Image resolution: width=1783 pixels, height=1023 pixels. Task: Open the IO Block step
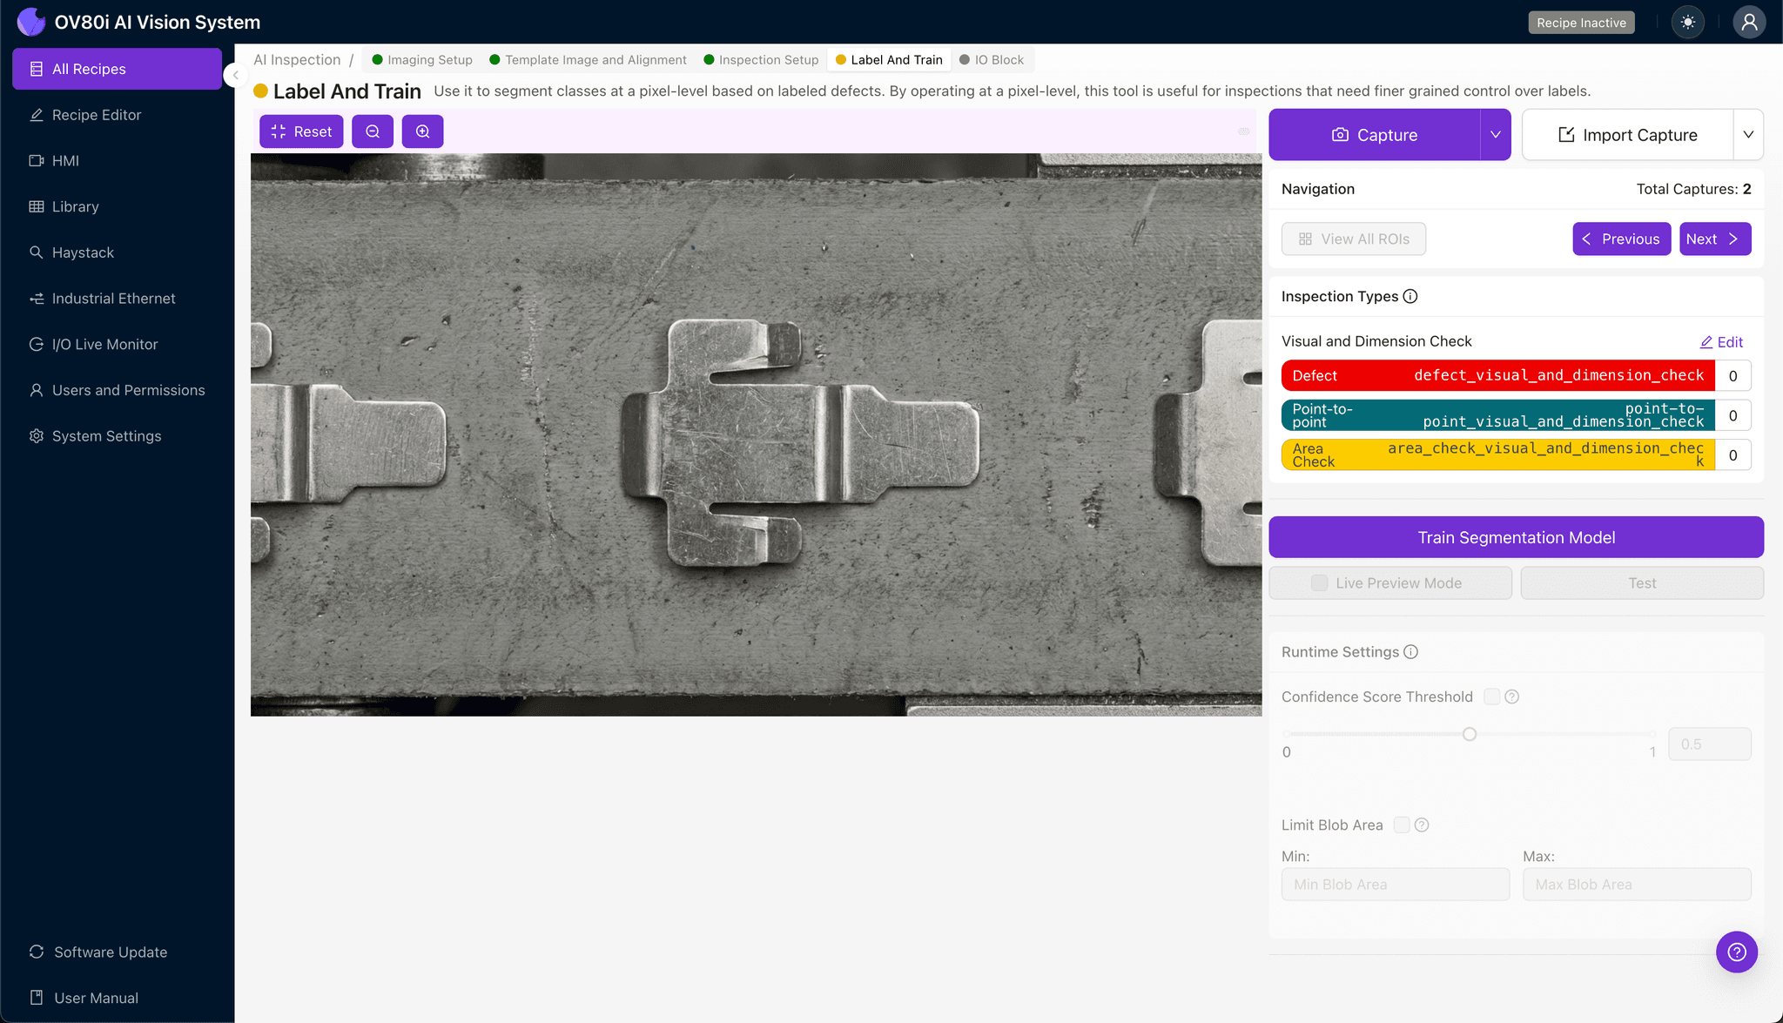[x=999, y=59]
